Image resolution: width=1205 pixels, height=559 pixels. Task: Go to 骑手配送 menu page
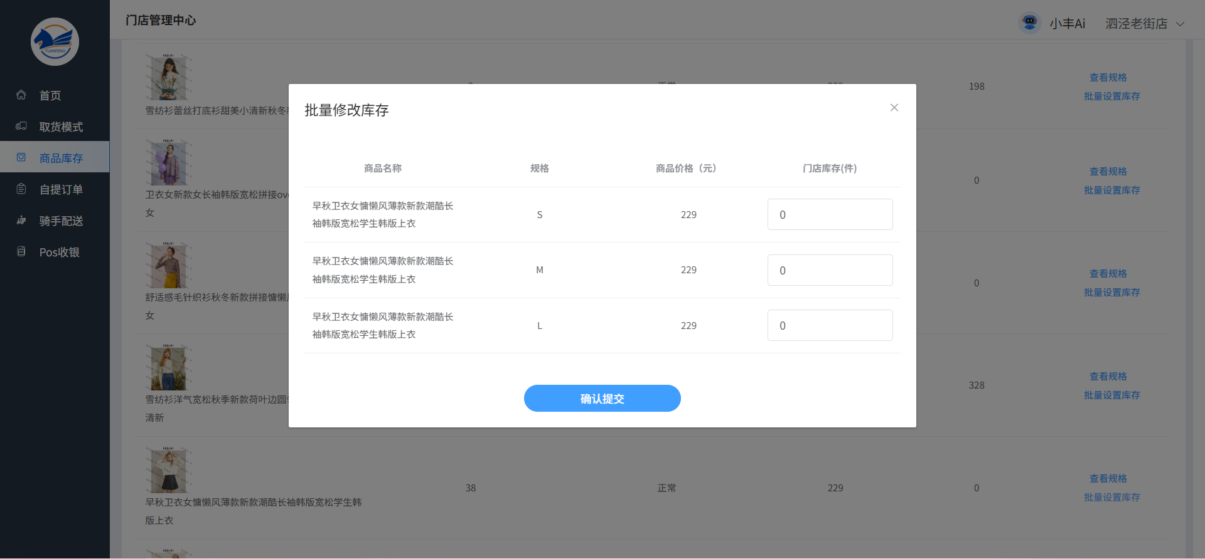click(61, 221)
